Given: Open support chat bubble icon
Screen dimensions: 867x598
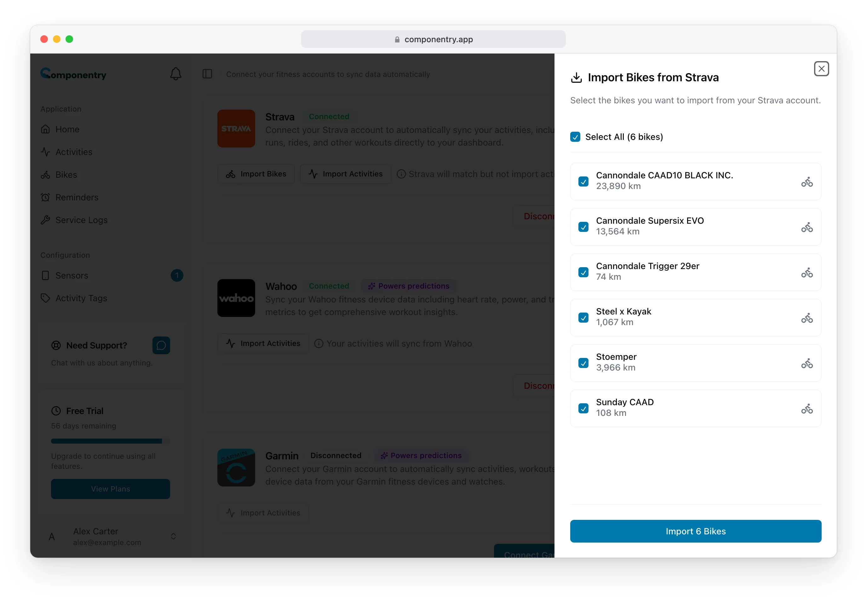Looking at the screenshot, I should [161, 345].
